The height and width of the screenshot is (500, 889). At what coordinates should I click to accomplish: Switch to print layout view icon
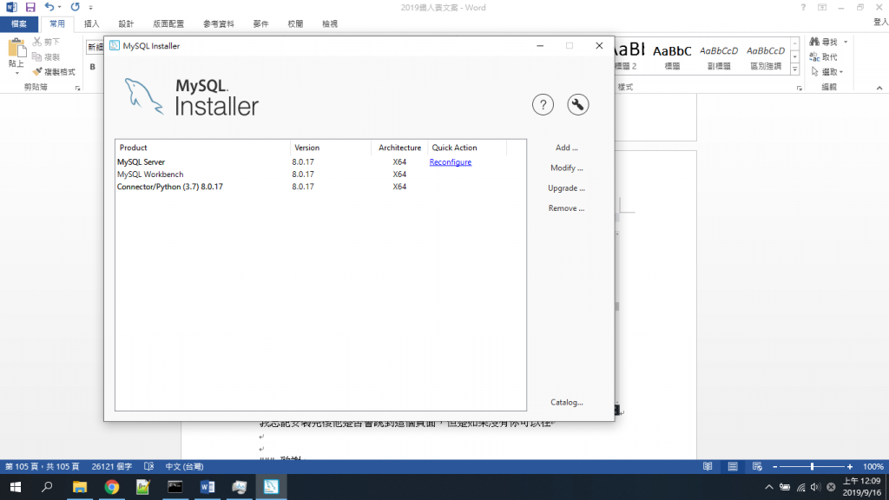click(733, 466)
